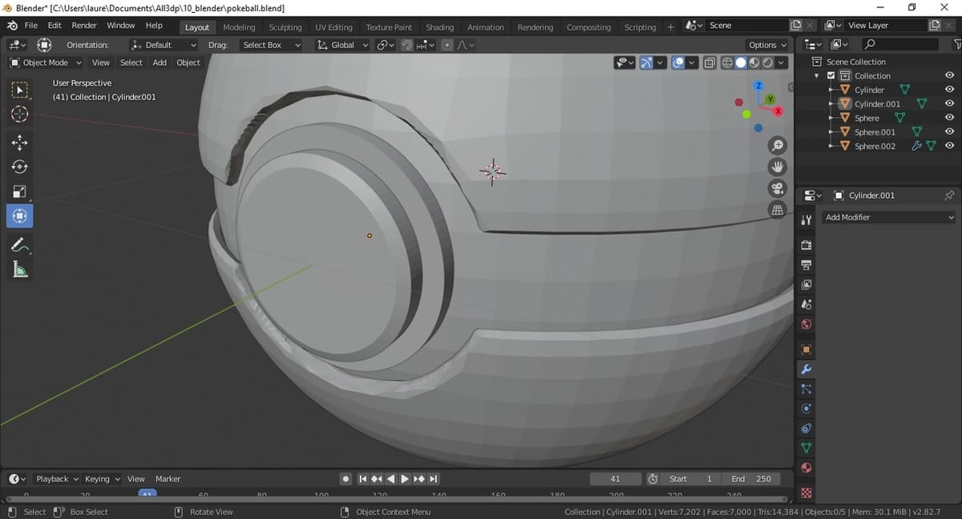962x519 pixels.
Task: Open the Output properties tab
Action: click(x=806, y=264)
